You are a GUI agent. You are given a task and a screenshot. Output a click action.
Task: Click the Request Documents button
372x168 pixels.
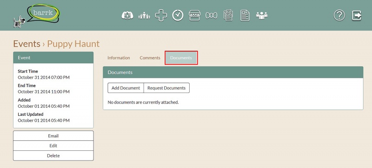(x=166, y=88)
